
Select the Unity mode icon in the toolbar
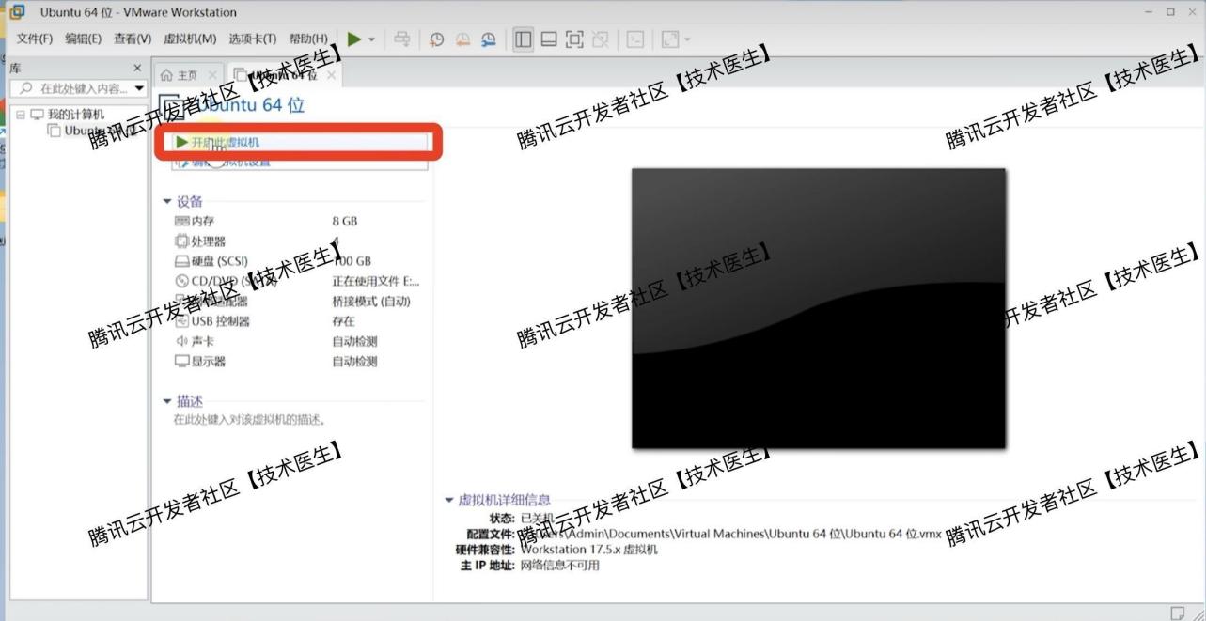[x=601, y=38]
